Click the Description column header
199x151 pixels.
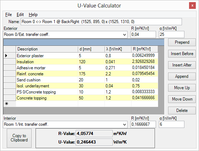[47, 49]
